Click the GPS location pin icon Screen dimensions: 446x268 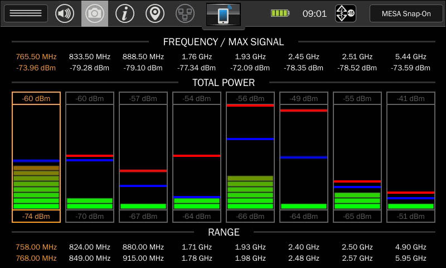154,13
